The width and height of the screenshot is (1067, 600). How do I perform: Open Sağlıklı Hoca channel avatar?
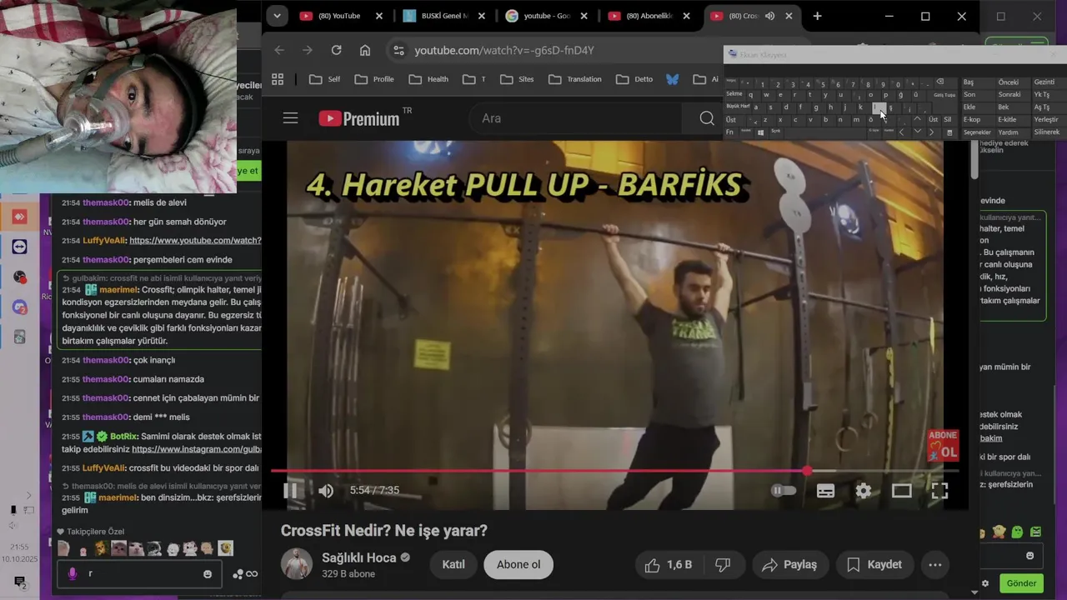click(x=297, y=564)
